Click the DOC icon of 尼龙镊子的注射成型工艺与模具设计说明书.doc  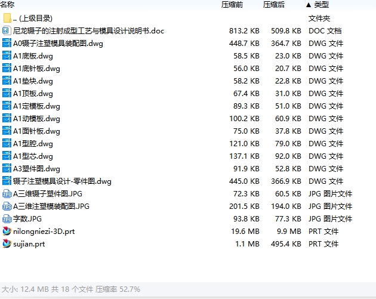[7, 30]
